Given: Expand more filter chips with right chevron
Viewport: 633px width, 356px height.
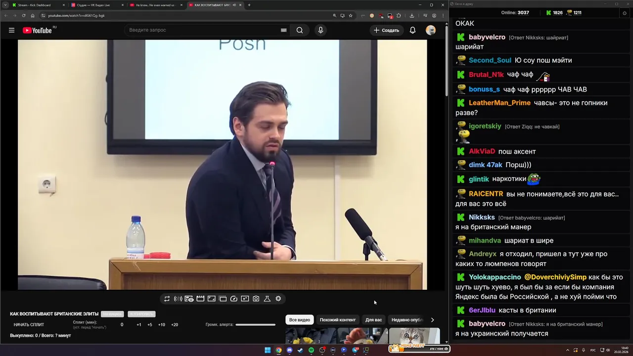Looking at the screenshot, I should (x=432, y=320).
